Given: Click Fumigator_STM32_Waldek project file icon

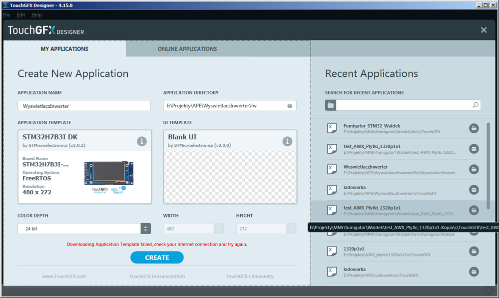Looking at the screenshot, I should coord(332,128).
